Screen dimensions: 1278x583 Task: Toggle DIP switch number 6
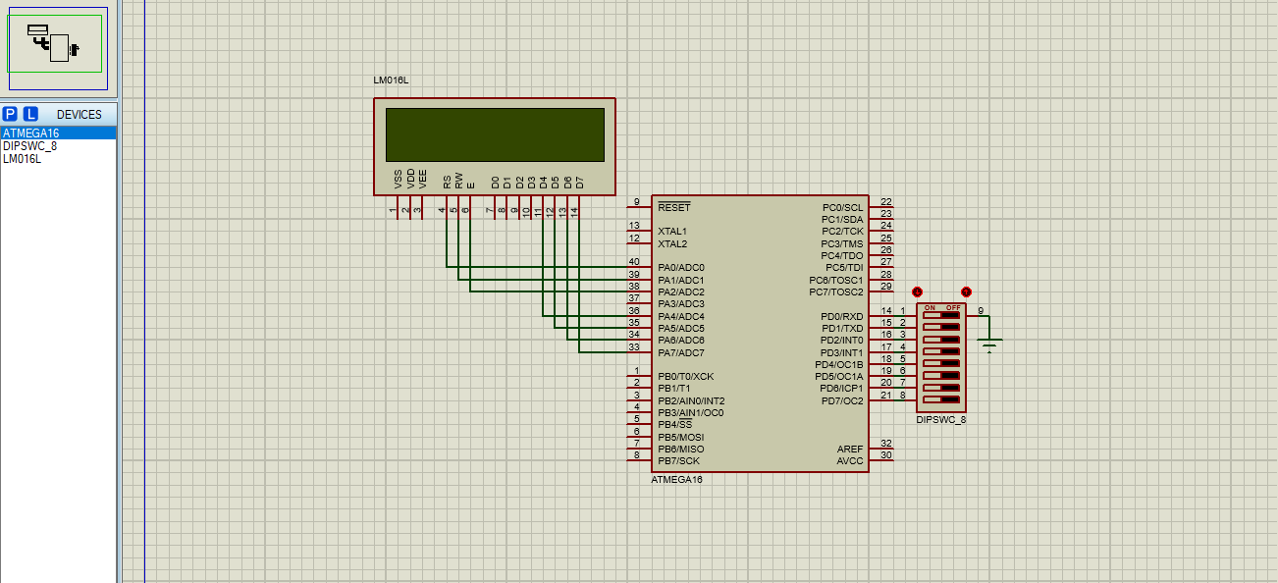tap(940, 375)
